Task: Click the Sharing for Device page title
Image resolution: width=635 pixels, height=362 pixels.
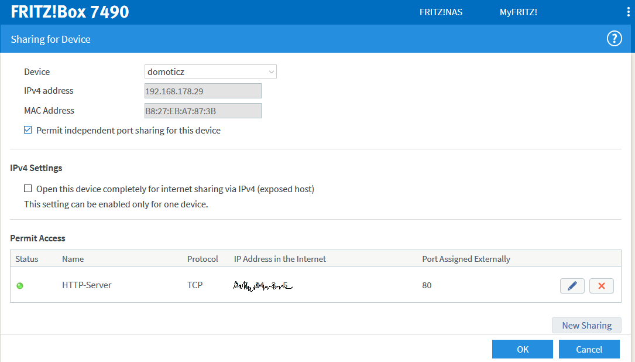Action: 50,39
